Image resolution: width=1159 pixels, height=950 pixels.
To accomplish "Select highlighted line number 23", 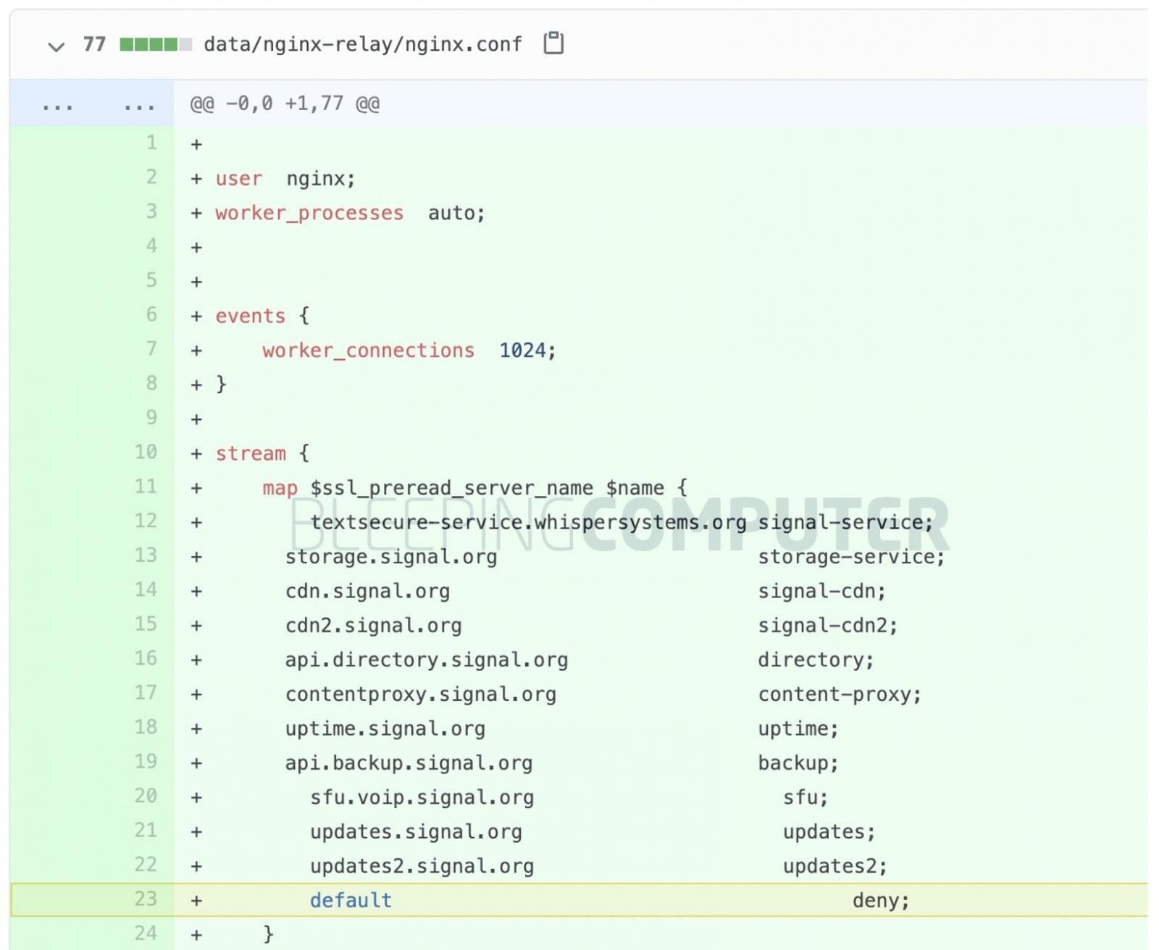I will pos(146,899).
